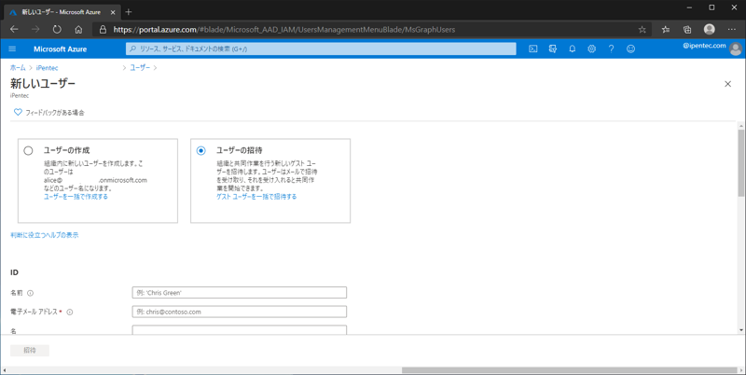The height and width of the screenshot is (375, 746).
Task: Click the iPentec breadcrumb
Action: point(47,67)
